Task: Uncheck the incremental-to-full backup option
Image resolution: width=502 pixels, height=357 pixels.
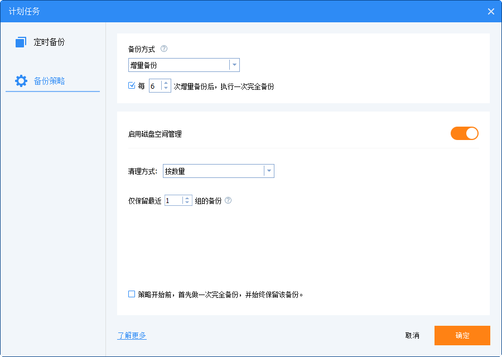Action: 133,86
